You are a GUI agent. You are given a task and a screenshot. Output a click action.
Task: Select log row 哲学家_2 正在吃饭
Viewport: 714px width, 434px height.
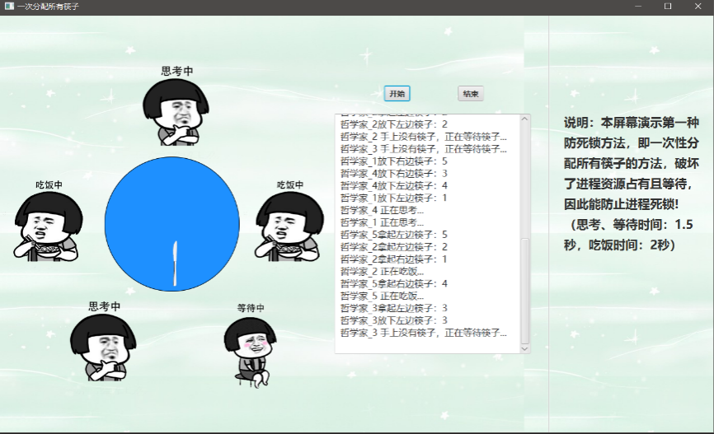coord(382,272)
